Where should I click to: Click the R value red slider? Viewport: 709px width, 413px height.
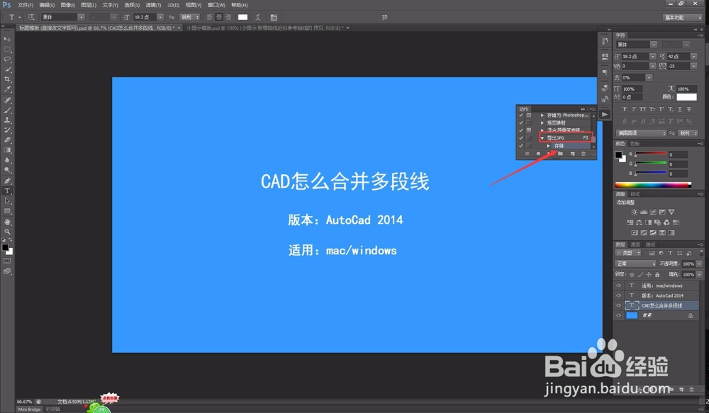(x=651, y=154)
